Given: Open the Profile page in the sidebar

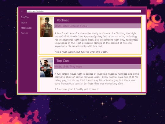Looking at the screenshot, I should pos(25,17).
